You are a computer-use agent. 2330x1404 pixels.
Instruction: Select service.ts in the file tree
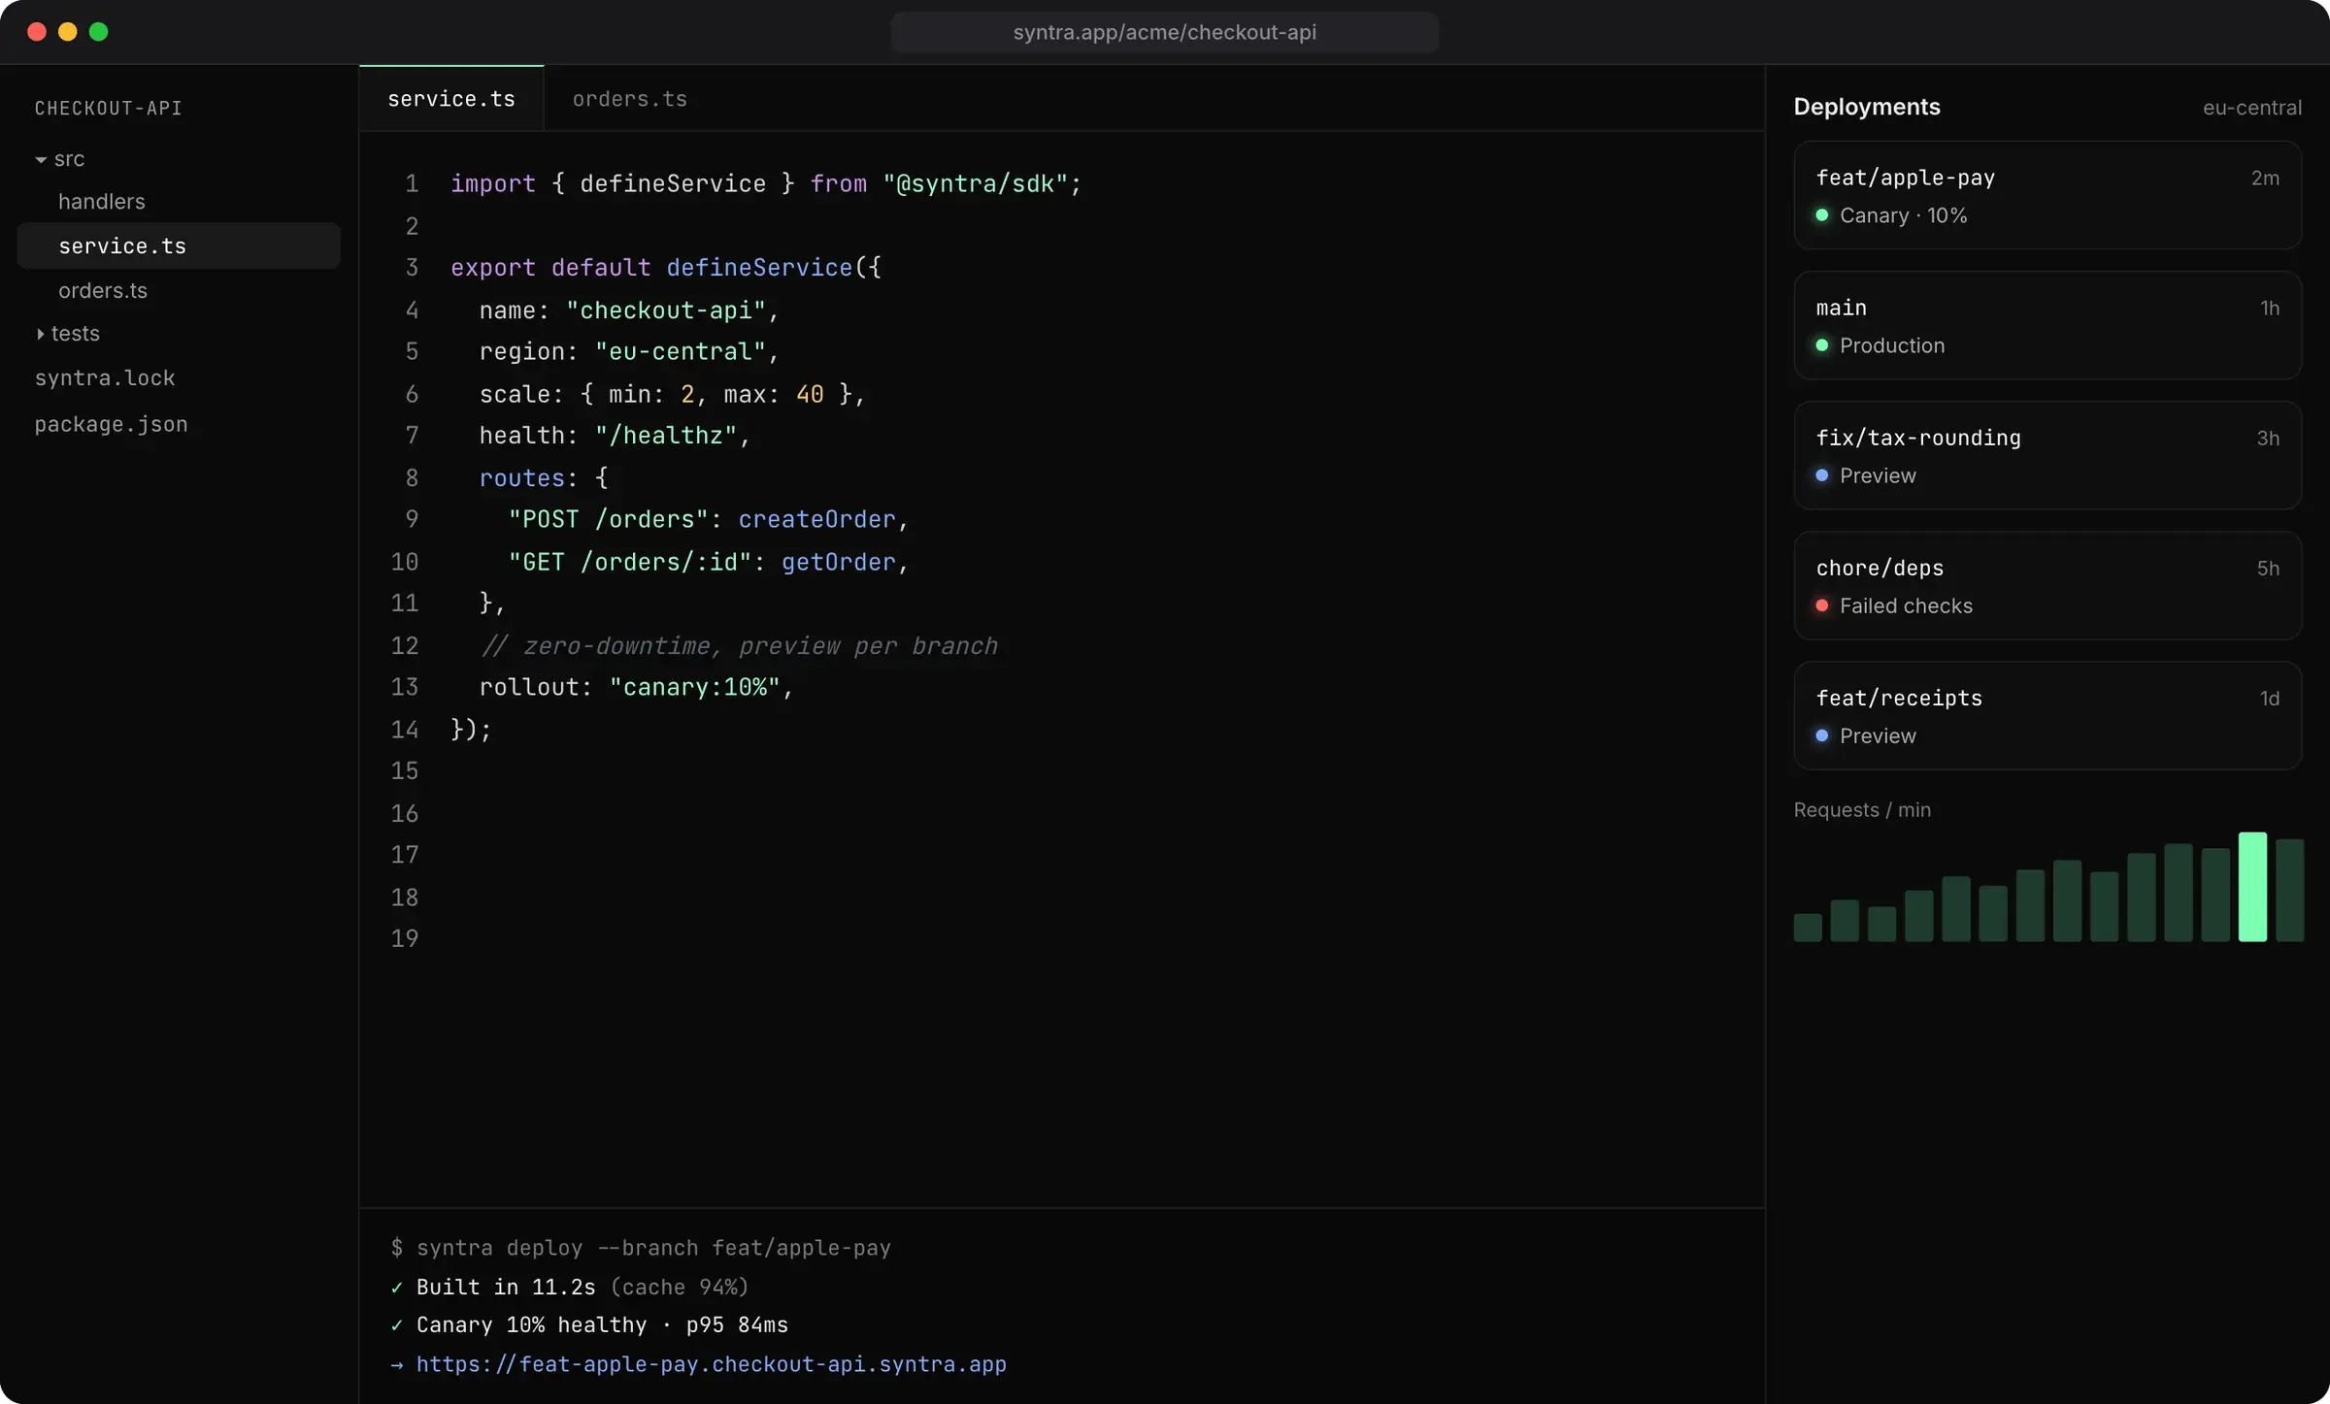[179, 245]
